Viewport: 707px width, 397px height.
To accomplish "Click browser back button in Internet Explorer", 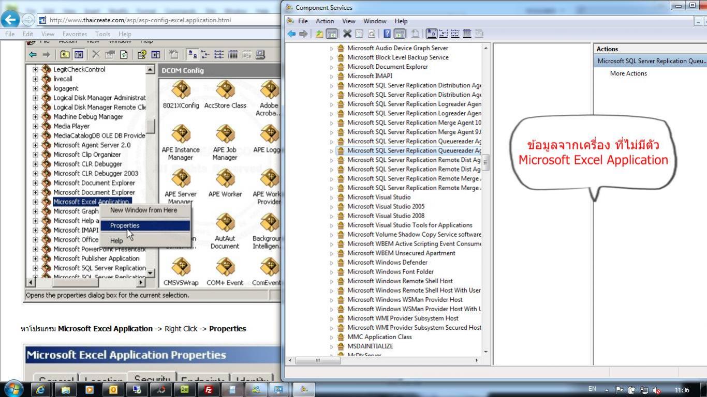I will (10, 20).
